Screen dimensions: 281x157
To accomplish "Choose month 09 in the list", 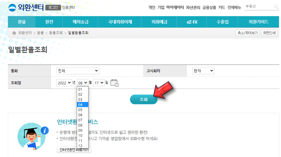I will 83,130.
